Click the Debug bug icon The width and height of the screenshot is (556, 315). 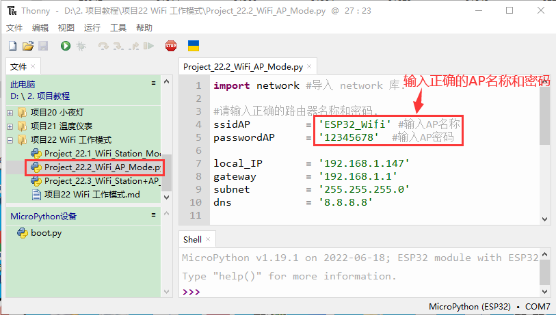click(81, 46)
